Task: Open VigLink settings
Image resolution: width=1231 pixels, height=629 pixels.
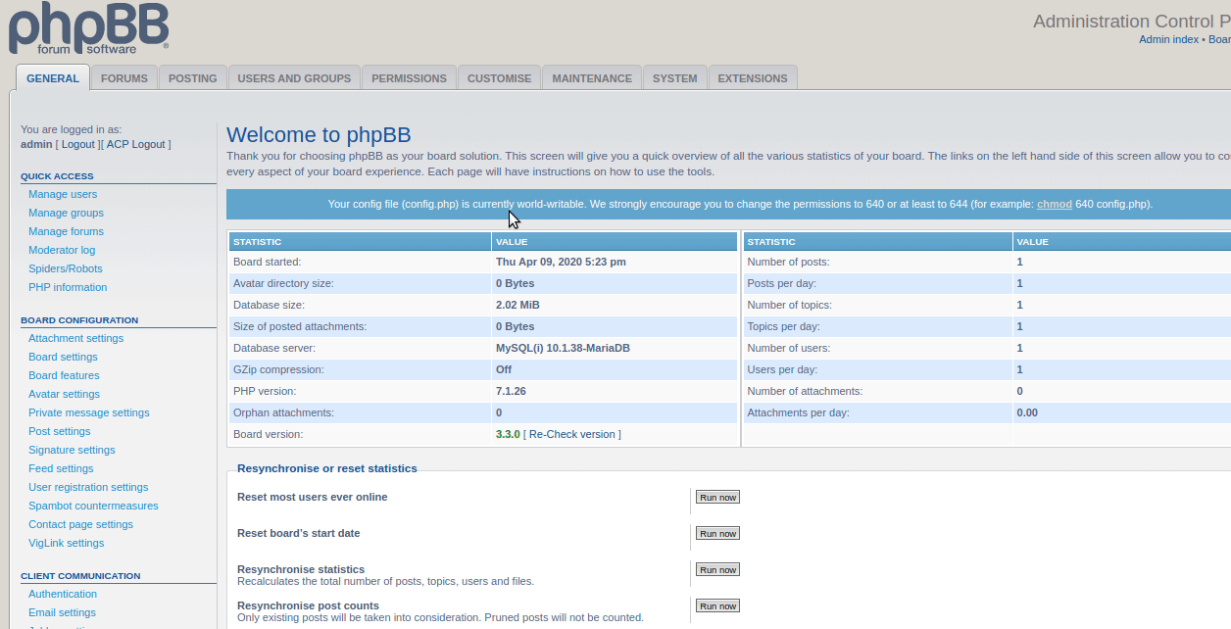Action: pyautogui.click(x=66, y=543)
